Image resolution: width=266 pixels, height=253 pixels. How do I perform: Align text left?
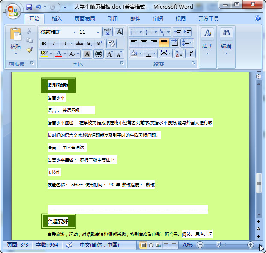tap(134, 43)
